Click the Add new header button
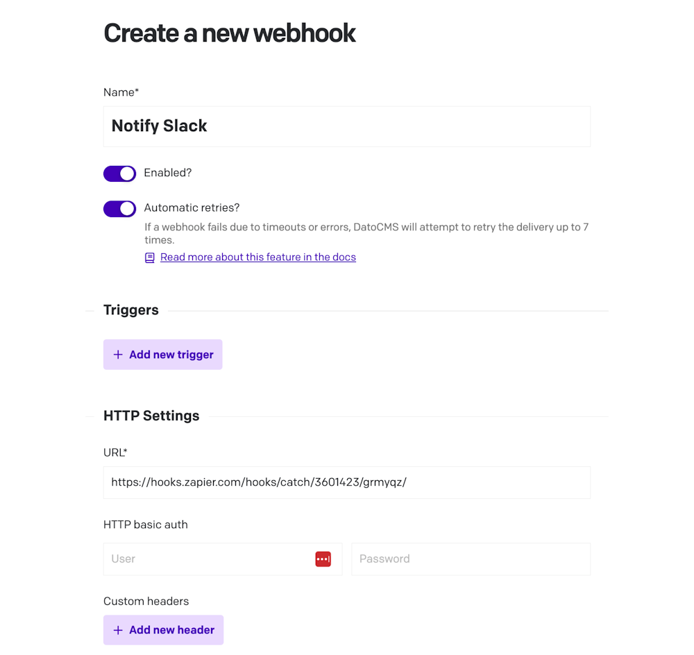694x655 pixels. (x=163, y=630)
